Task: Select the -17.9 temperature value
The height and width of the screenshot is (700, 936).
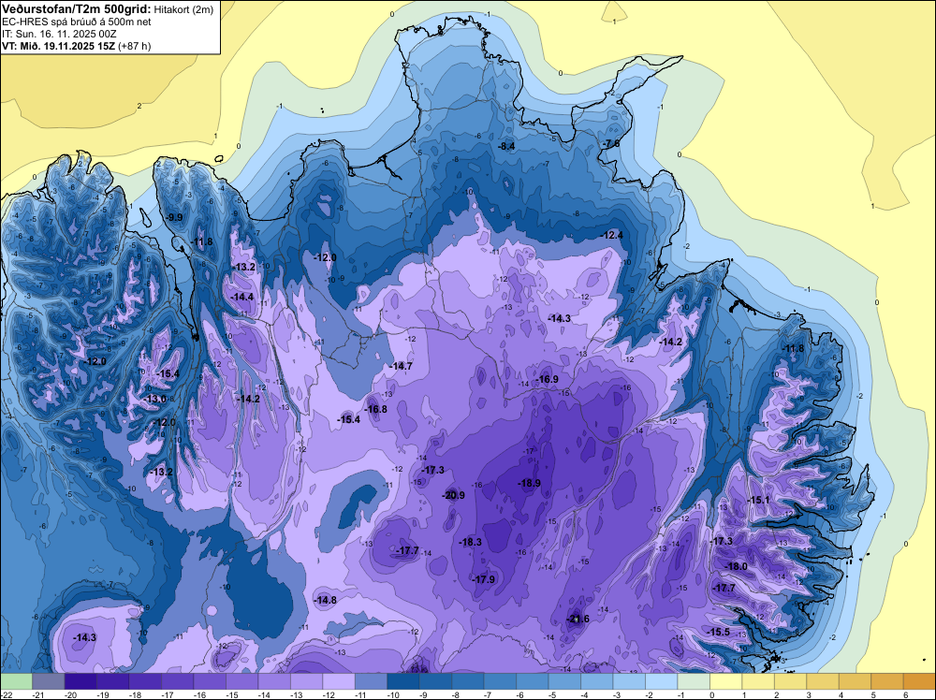Action: [x=484, y=579]
